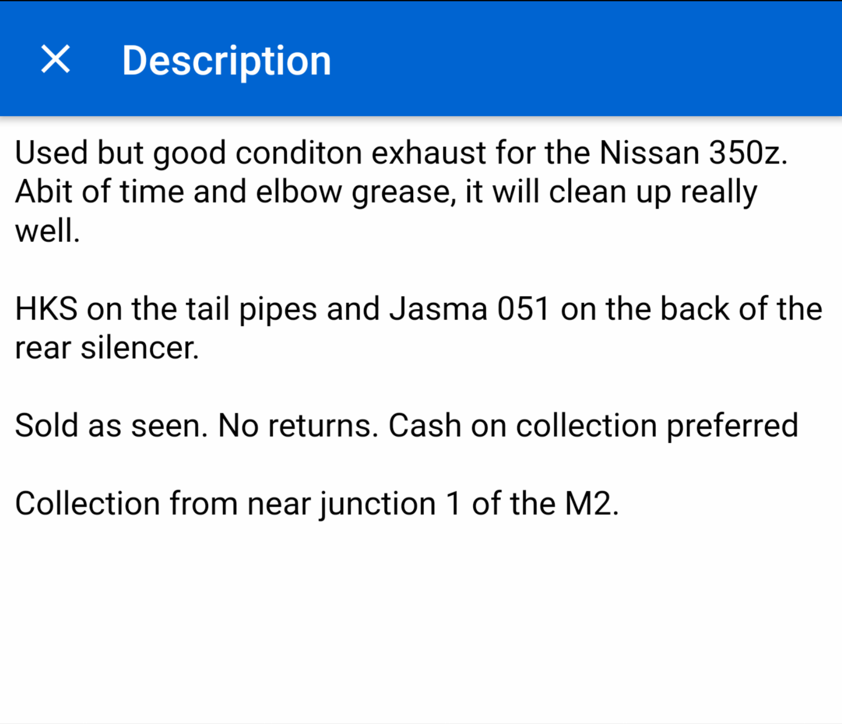
Task: Click the 'Sold as seen.' sentence
Action: (x=111, y=426)
